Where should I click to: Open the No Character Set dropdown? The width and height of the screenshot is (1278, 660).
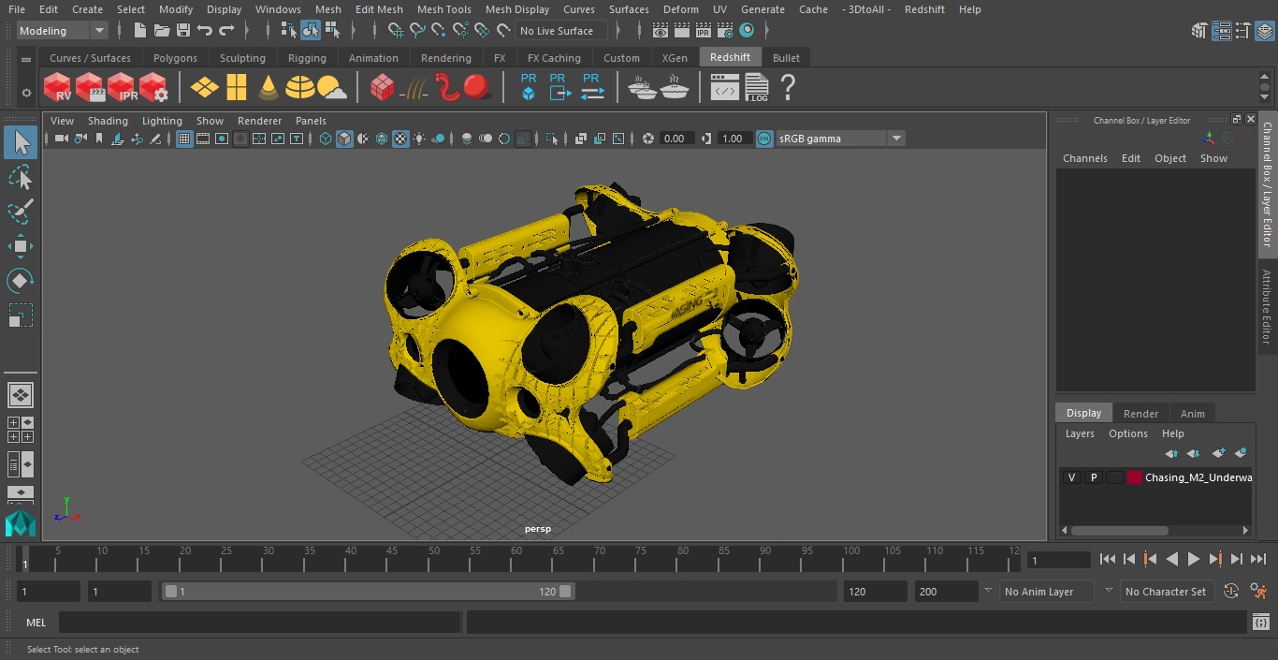(x=1166, y=592)
